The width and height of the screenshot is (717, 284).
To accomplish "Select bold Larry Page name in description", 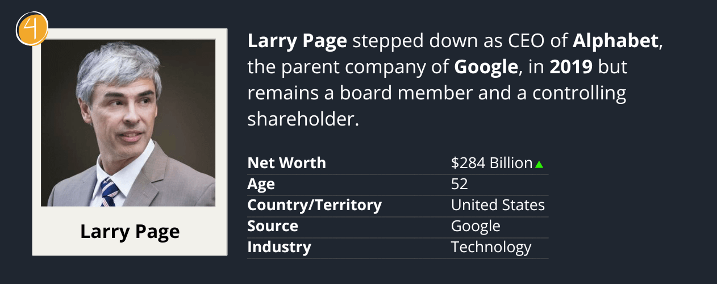I will click(x=298, y=41).
